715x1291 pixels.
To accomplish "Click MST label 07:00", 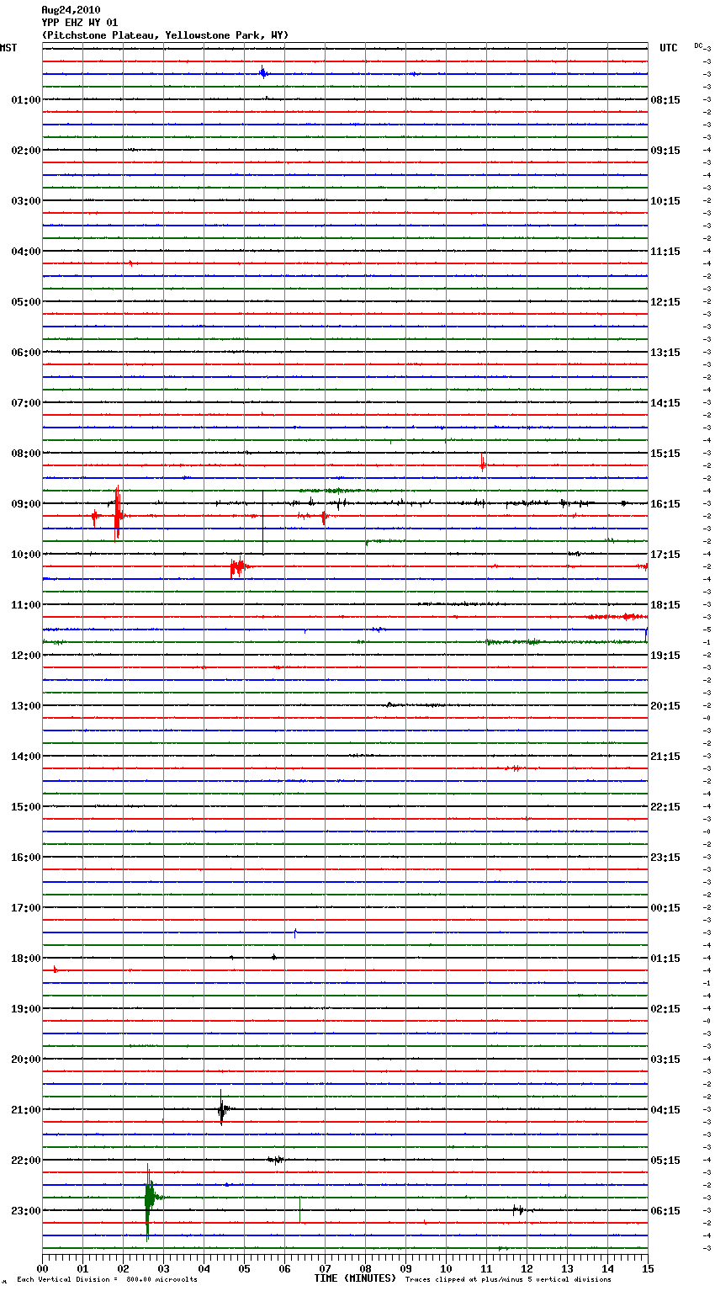I will (26, 403).
